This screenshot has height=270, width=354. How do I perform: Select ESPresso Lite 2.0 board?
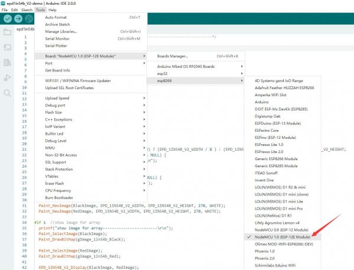pyautogui.click(x=283, y=152)
